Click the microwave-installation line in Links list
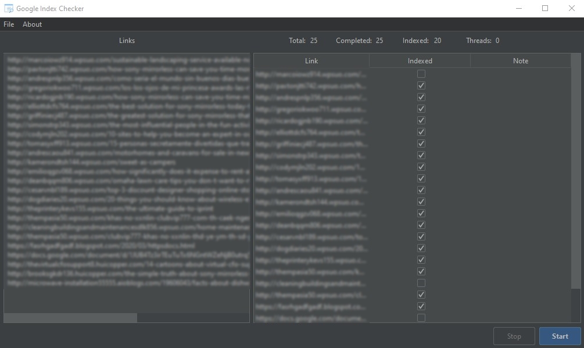584x348 pixels. [x=128, y=284]
